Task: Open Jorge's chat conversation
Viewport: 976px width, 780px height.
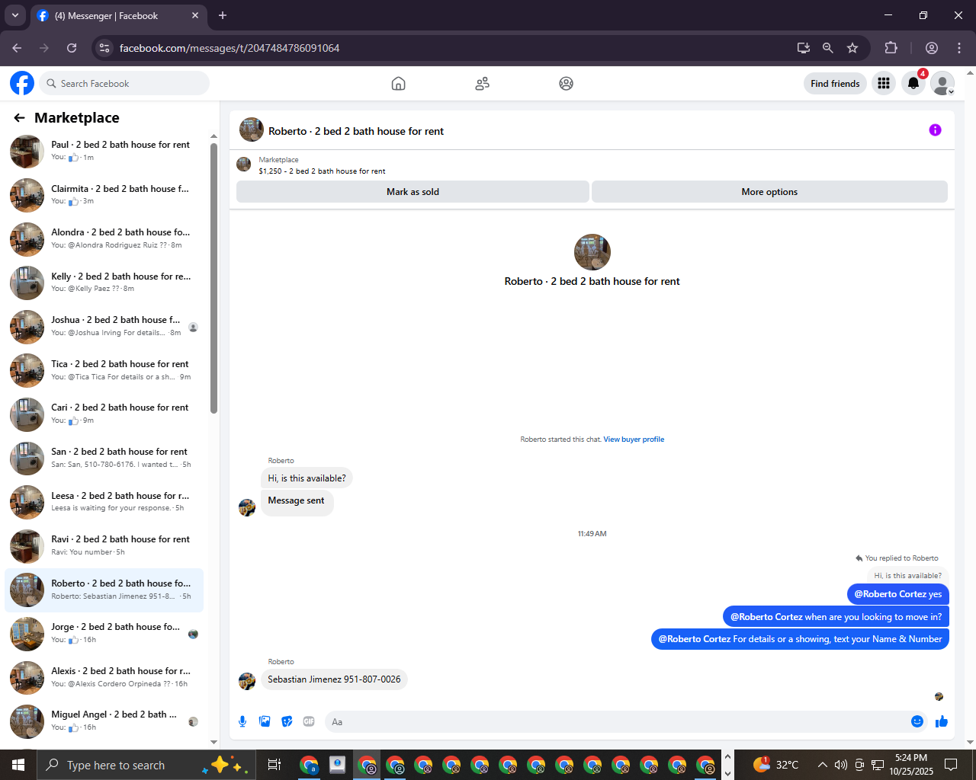Action: pyautogui.click(x=104, y=634)
